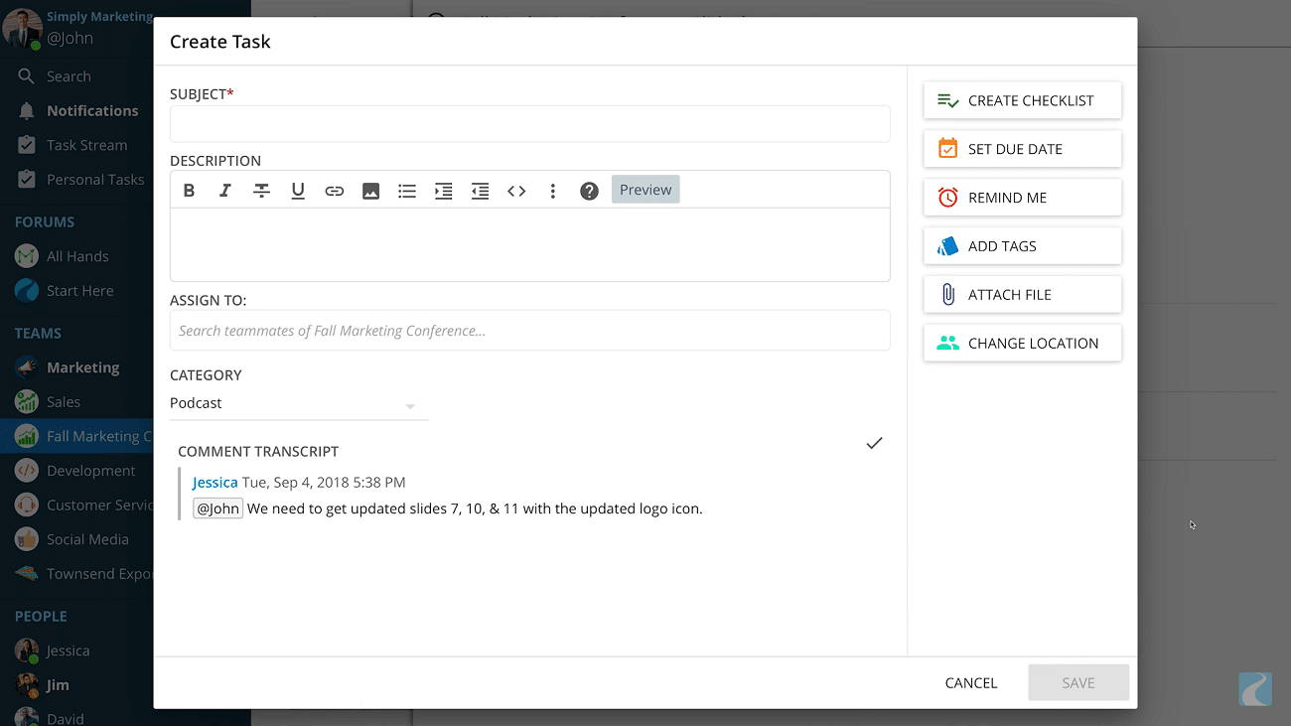Open Notifications from the sidebar menu
The height and width of the screenshot is (726, 1291).
92,110
